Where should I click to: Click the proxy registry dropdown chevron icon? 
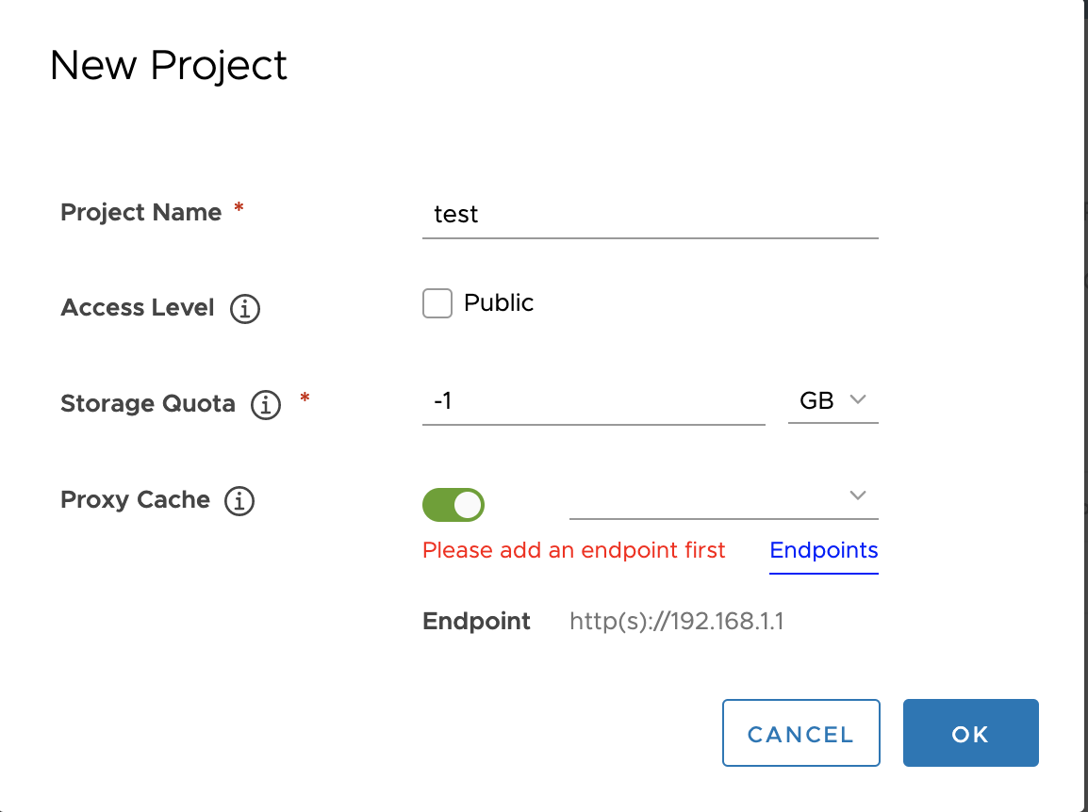coord(859,495)
